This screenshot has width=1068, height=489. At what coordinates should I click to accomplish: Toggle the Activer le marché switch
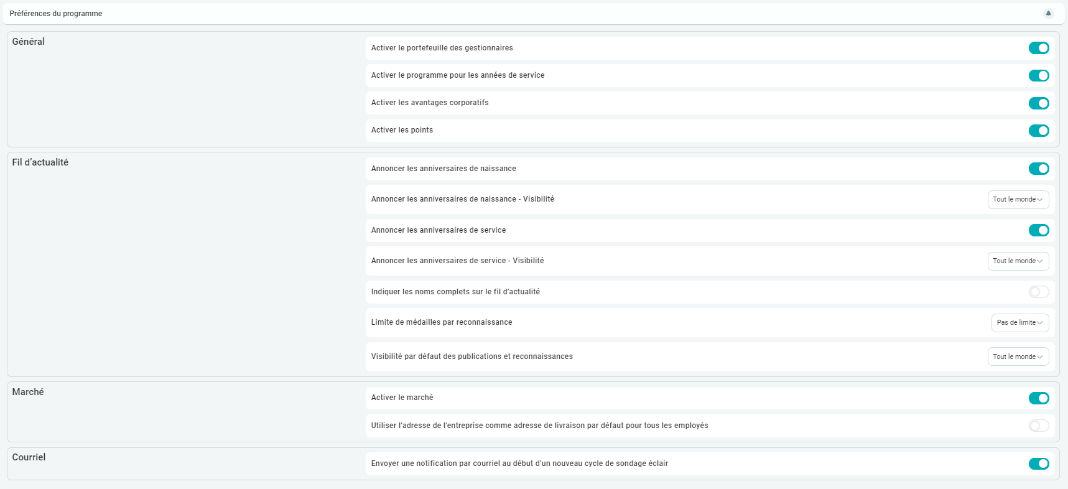click(1038, 398)
